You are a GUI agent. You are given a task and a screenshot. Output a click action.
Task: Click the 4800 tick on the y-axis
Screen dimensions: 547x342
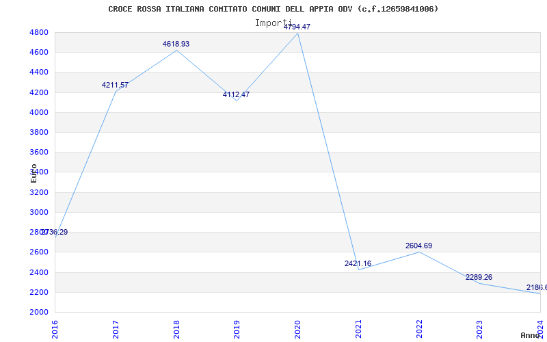(x=39, y=32)
